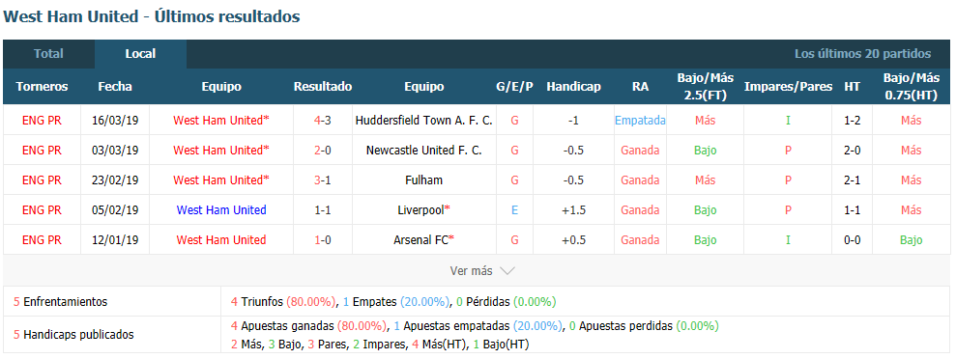Open Huddersfield Town A. F. C. team link
The image size is (956, 359).
click(x=423, y=121)
